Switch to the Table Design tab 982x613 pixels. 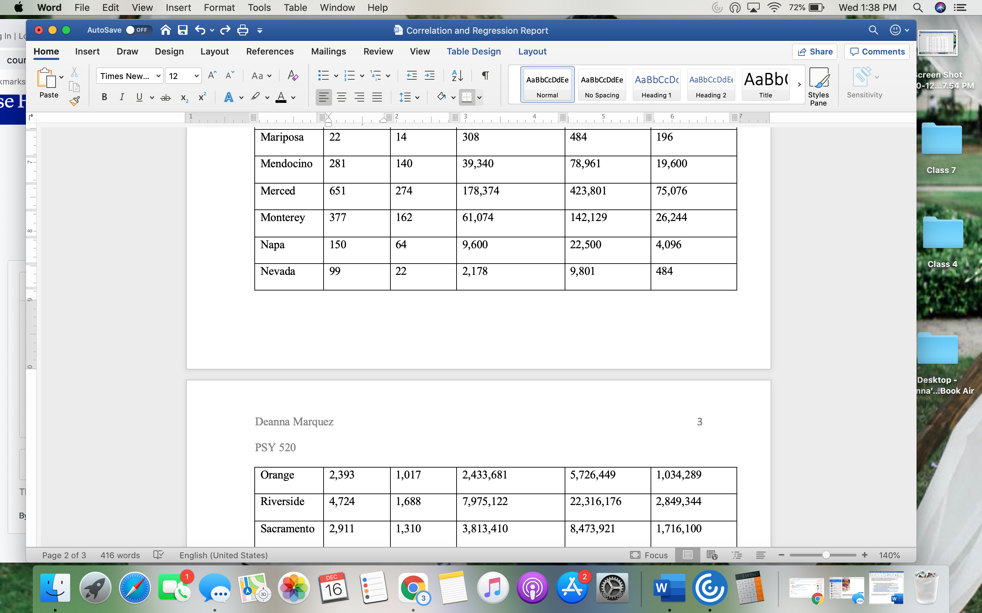coord(474,51)
